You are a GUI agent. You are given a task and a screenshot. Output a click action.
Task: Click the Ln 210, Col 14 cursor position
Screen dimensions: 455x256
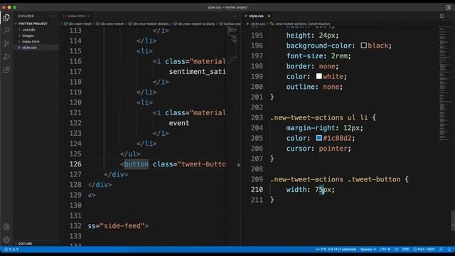(336, 250)
